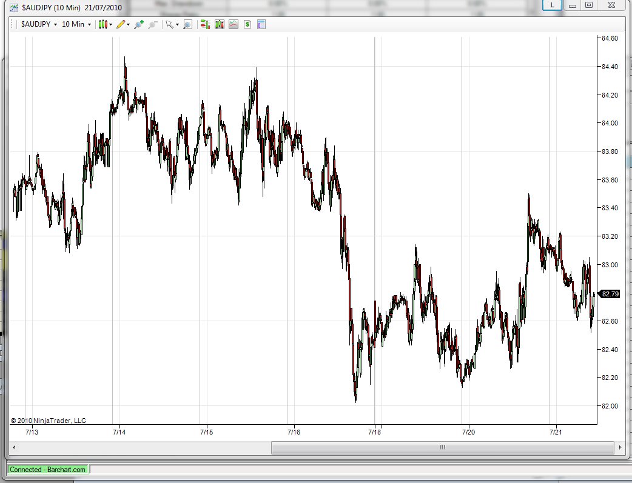
Task: Click the horizontal scrollbar thumb
Action: coord(443,447)
